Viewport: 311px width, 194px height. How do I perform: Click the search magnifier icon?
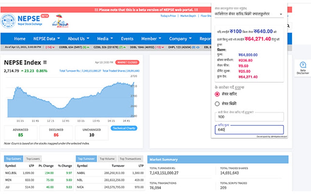tap(288, 26)
